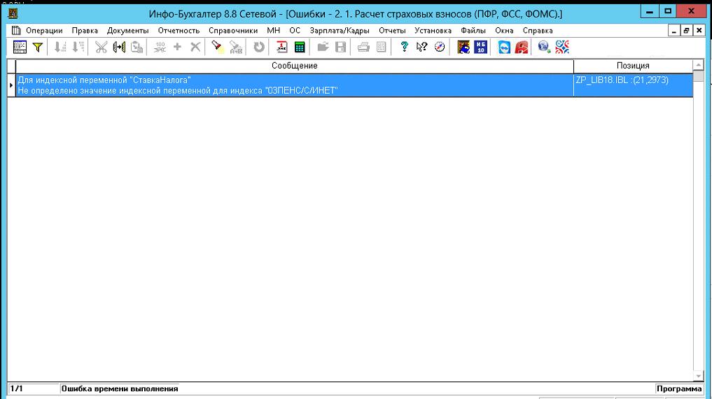Click the floppy disk save icon
The image size is (712, 399).
(x=340, y=47)
